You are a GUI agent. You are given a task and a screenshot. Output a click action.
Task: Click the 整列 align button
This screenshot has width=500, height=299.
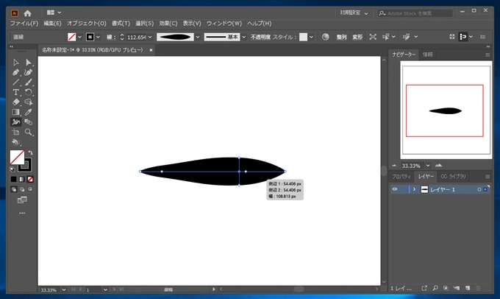tap(341, 37)
